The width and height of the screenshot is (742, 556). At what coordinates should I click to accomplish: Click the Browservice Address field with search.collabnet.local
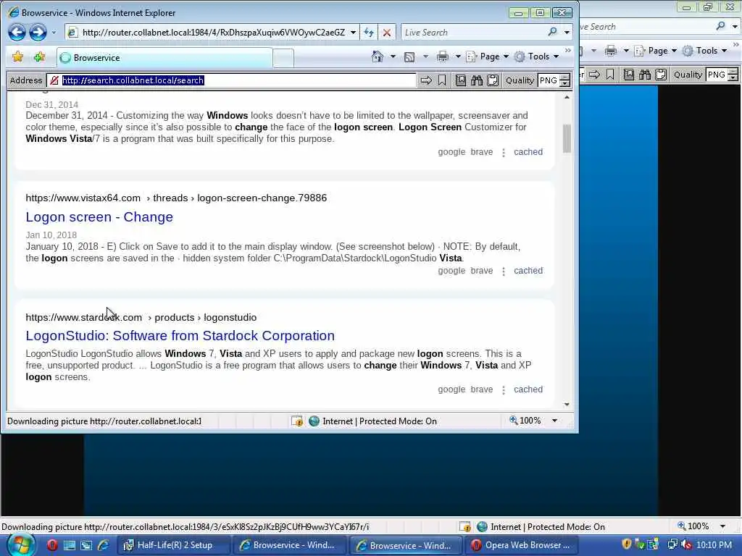click(231, 80)
